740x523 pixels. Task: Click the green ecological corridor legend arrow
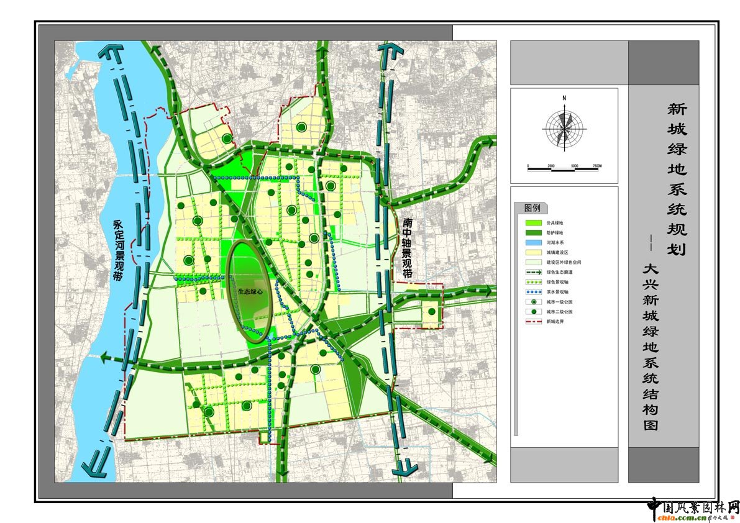point(534,271)
